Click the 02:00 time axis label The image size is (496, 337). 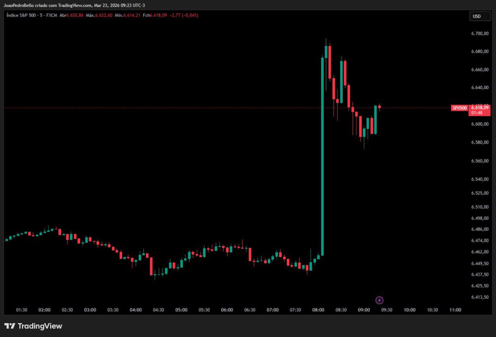(44, 310)
